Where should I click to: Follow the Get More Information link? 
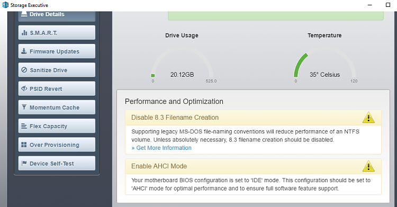point(161,148)
